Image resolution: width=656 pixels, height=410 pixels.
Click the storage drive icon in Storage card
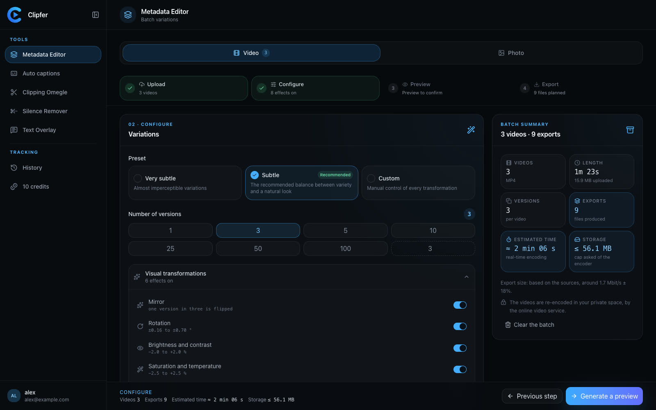coord(577,239)
